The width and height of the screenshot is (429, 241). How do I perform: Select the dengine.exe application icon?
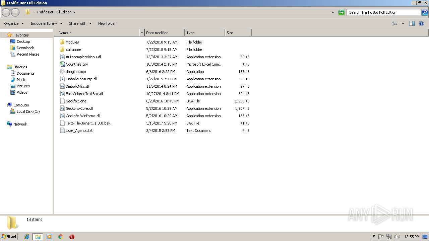[62, 72]
